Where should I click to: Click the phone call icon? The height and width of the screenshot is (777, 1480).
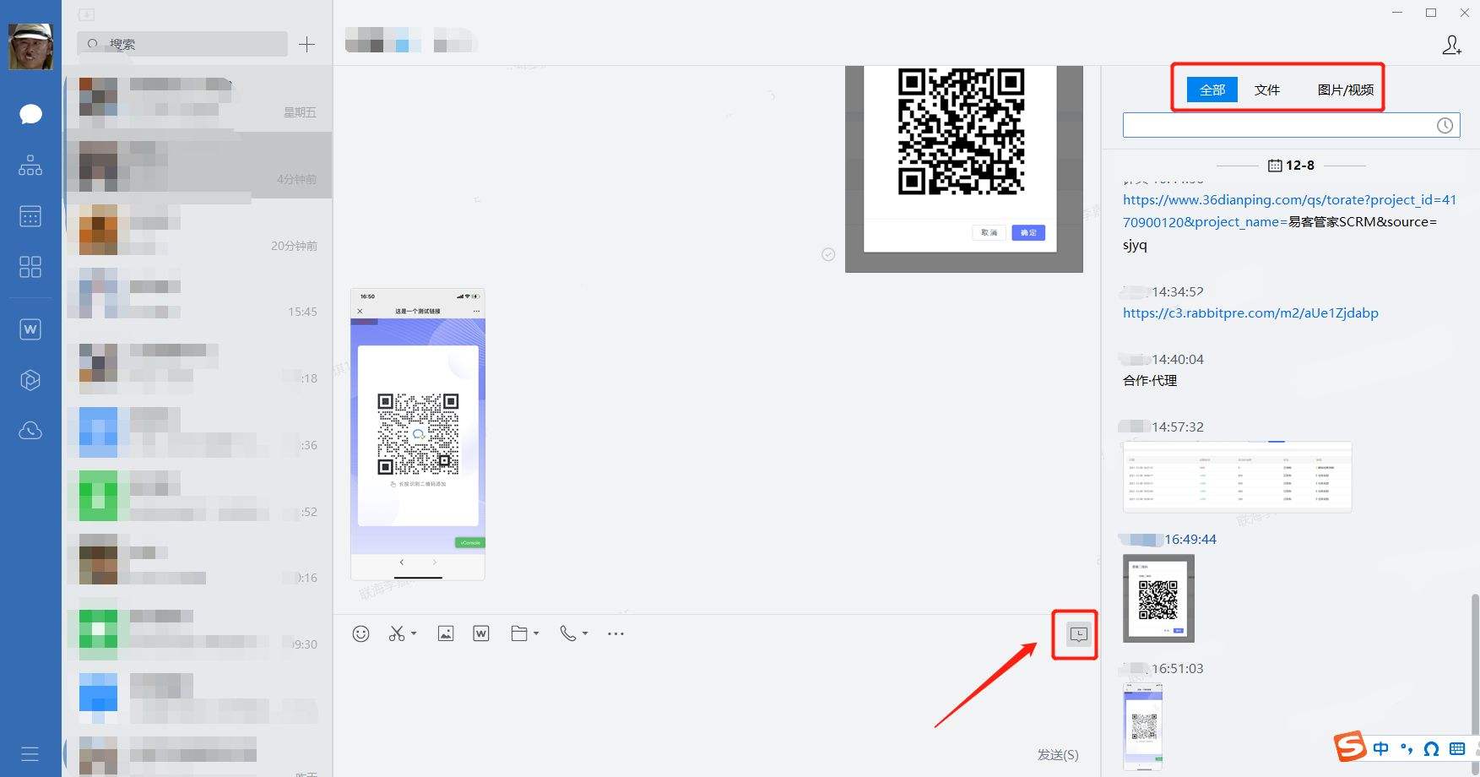click(568, 633)
